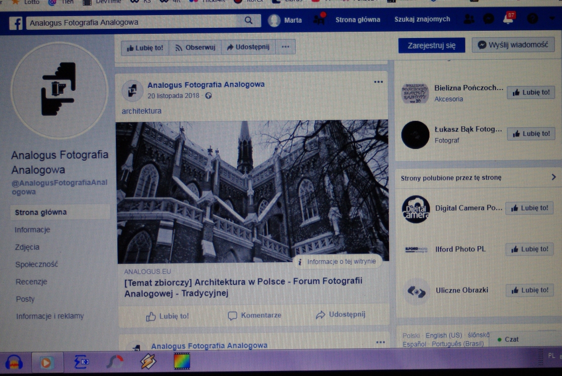The height and width of the screenshot is (376, 562).
Task: Expand 'Strony polubione przez tę stronę' chevron
Action: click(x=553, y=177)
